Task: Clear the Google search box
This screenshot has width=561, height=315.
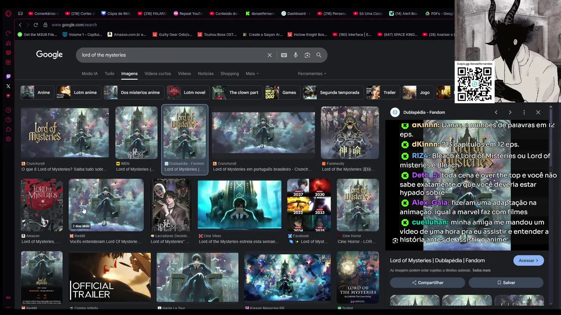Action: pyautogui.click(x=270, y=55)
